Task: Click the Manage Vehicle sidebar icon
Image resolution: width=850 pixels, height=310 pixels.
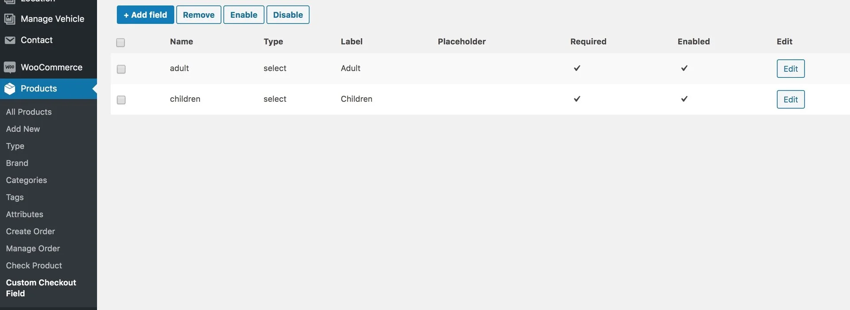Action: (x=10, y=19)
